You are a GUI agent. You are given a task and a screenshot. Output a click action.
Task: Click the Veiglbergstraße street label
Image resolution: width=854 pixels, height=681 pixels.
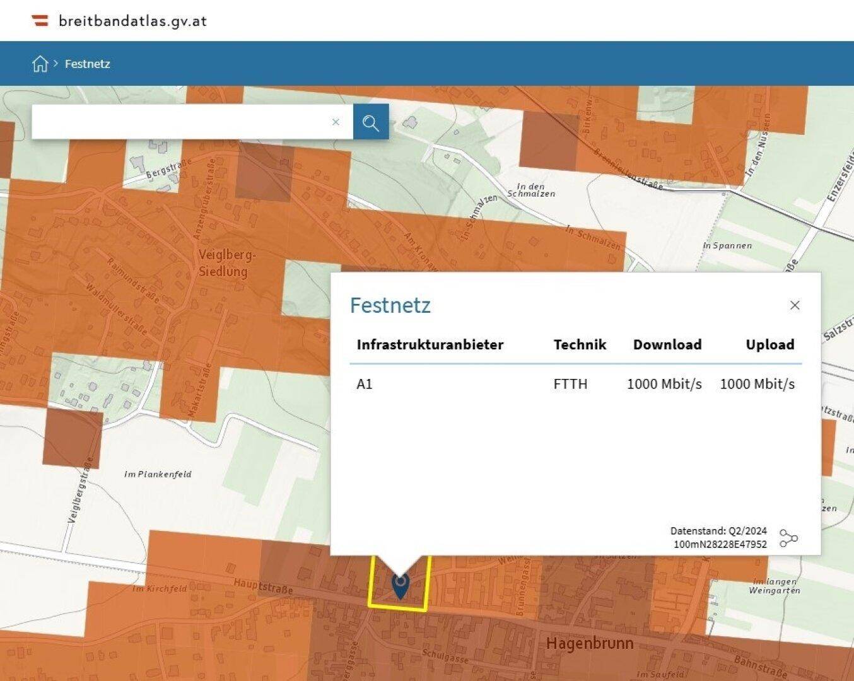[x=79, y=490]
